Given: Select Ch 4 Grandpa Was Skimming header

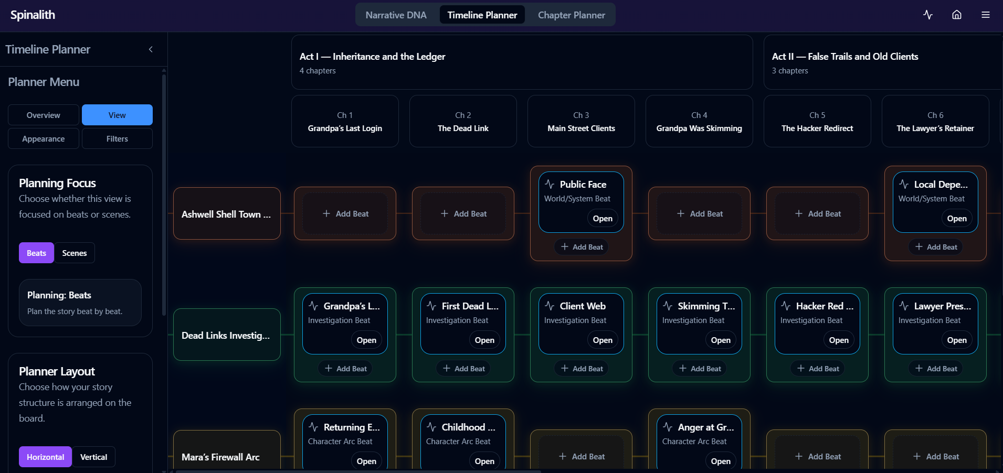Looking at the screenshot, I should (699, 121).
